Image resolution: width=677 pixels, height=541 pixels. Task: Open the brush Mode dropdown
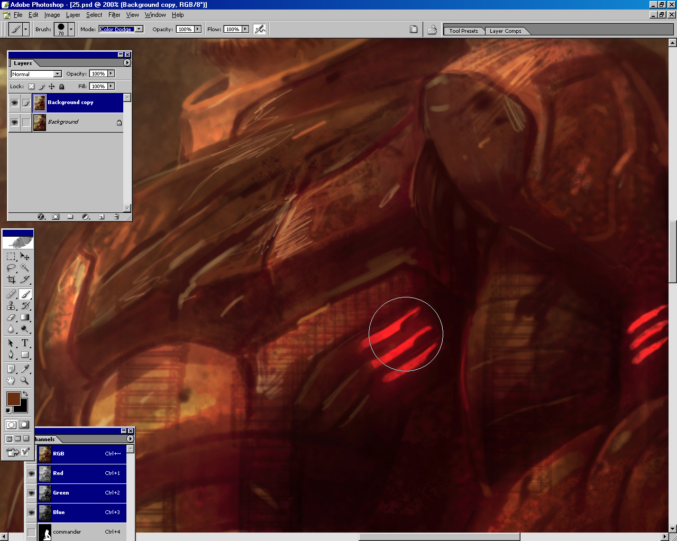[139, 29]
